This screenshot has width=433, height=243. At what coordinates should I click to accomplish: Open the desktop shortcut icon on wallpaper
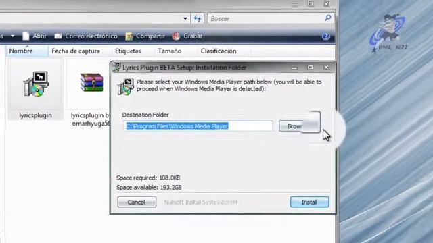[x=388, y=34]
